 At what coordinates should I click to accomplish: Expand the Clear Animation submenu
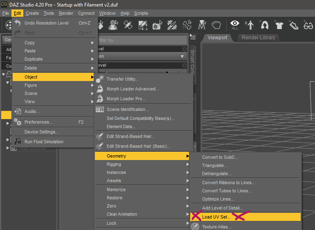(x=142, y=214)
